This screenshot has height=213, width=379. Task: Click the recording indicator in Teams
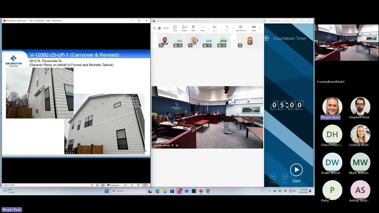pyautogui.click(x=159, y=28)
